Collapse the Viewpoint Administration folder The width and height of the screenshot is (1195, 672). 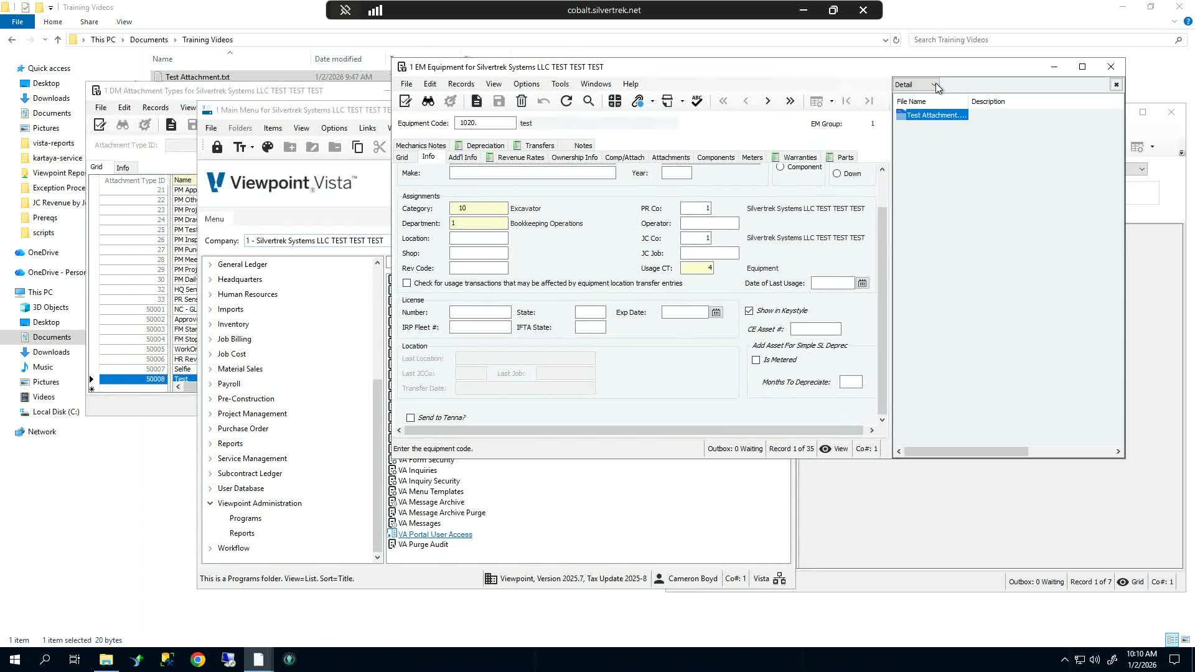point(210,503)
